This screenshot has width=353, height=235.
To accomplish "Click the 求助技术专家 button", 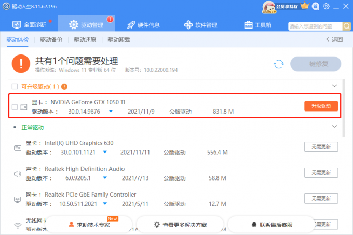I will pos(89,225).
